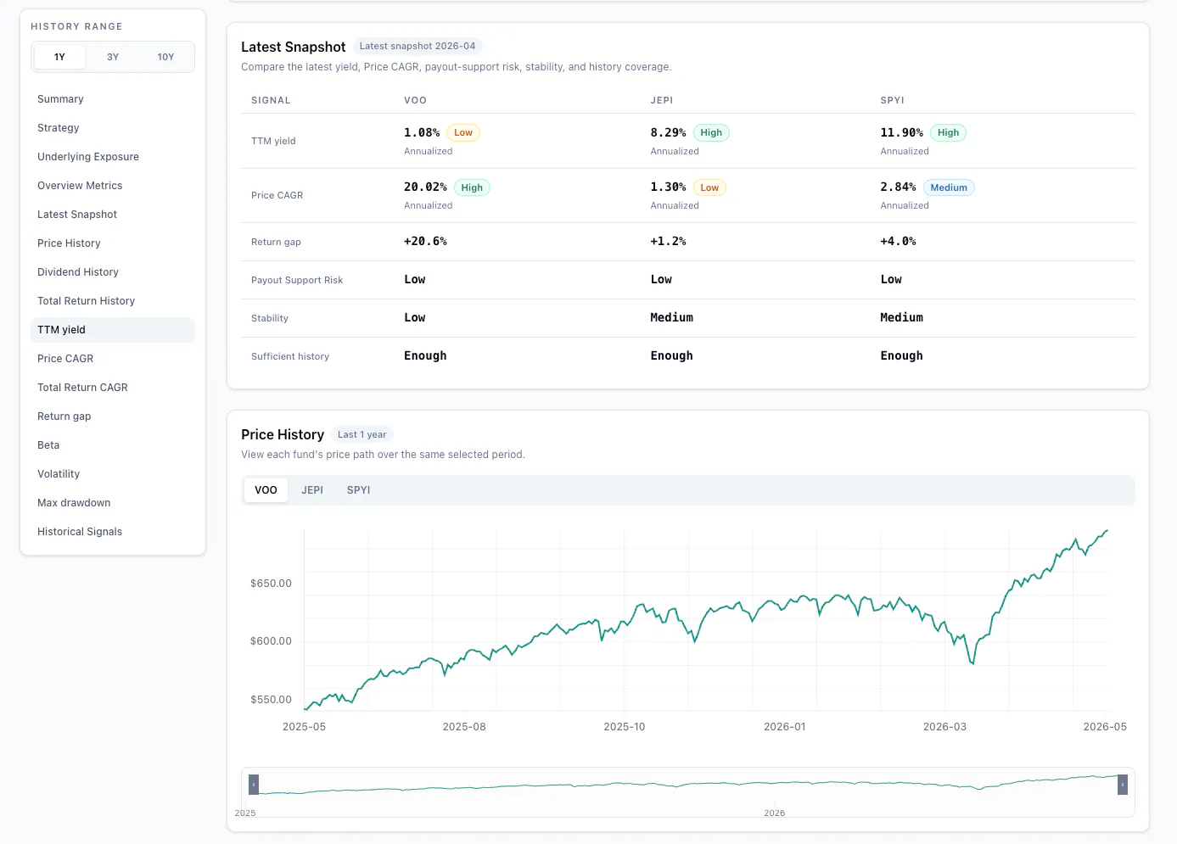1177x844 pixels.
Task: Click the Sufficient history row label
Action: click(290, 356)
